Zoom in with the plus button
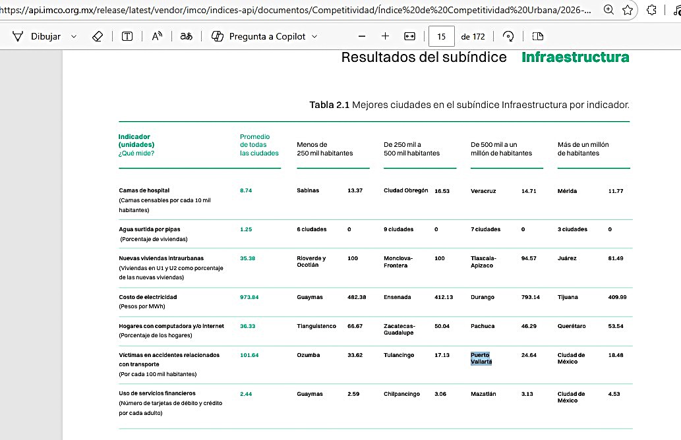This screenshot has height=440, width=681. [x=385, y=36]
